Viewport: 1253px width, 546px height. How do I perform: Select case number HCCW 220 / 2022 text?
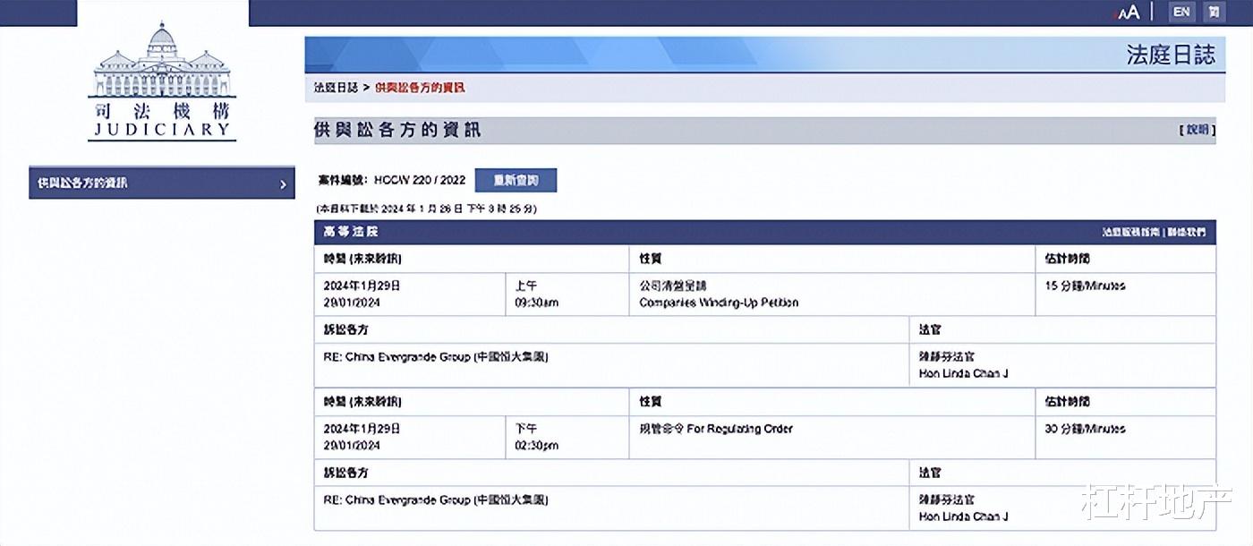(420, 180)
